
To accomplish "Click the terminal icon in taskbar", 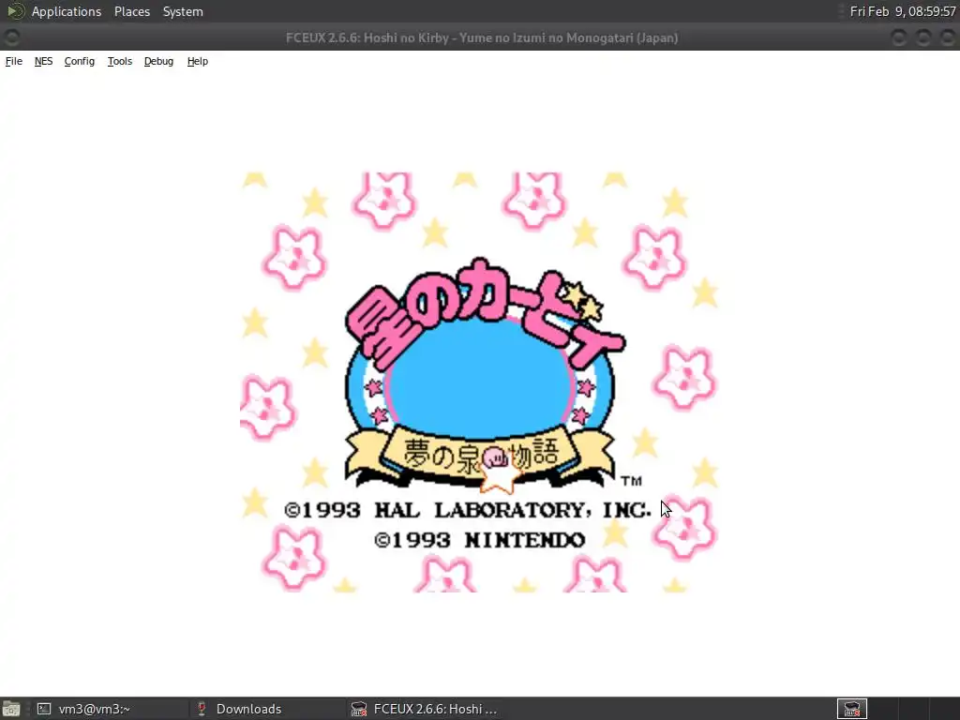I will tap(43, 709).
